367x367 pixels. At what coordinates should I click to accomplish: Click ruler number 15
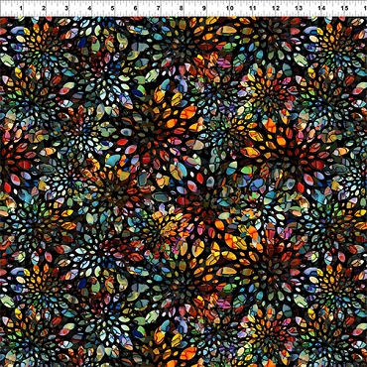pyautogui.click(x=344, y=8)
